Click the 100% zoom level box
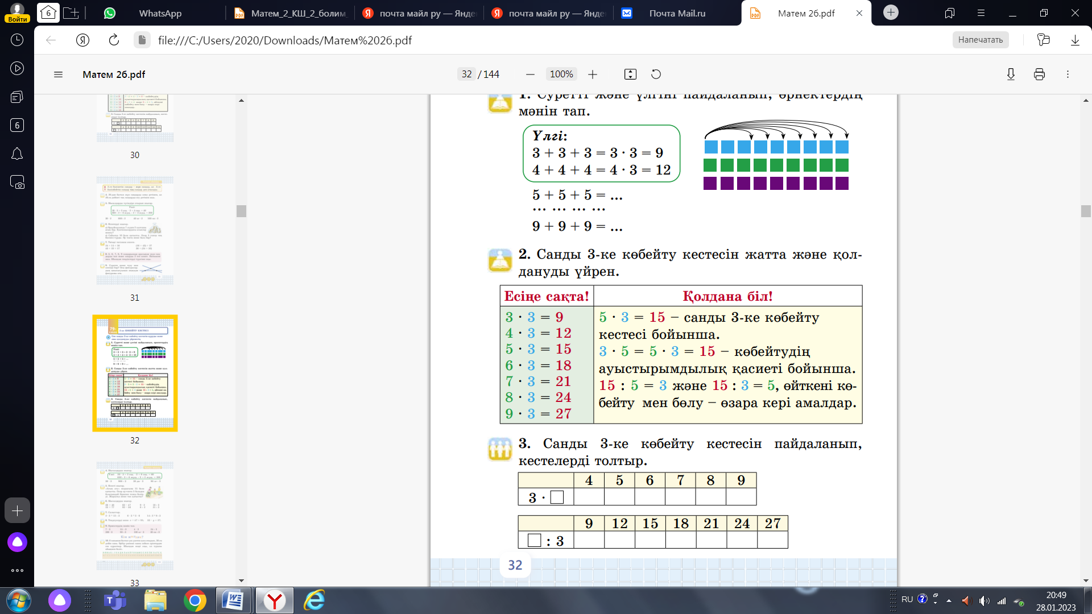1092x614 pixels. pyautogui.click(x=561, y=74)
